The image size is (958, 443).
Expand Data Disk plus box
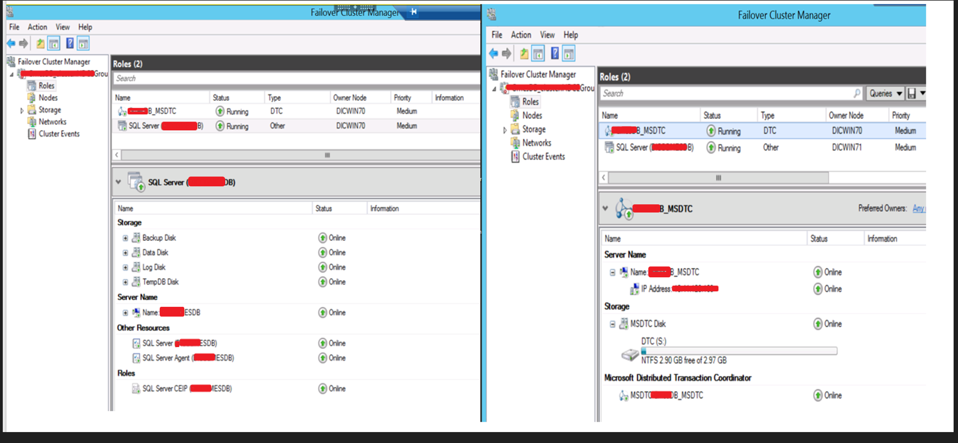[x=125, y=253]
